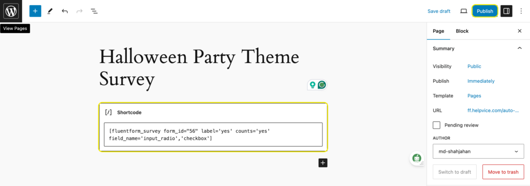This screenshot has width=530, height=186.
Task: Collapse the Summary section chevron
Action: point(520,48)
